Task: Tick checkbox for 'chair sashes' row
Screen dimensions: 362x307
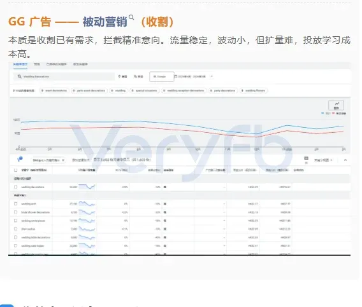Action: pos(16,229)
